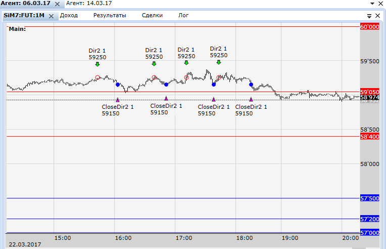Viewport: 386px width, 249px height.
Task: Click the green Dir2 arrow near 16:30
Action: tap(154, 64)
